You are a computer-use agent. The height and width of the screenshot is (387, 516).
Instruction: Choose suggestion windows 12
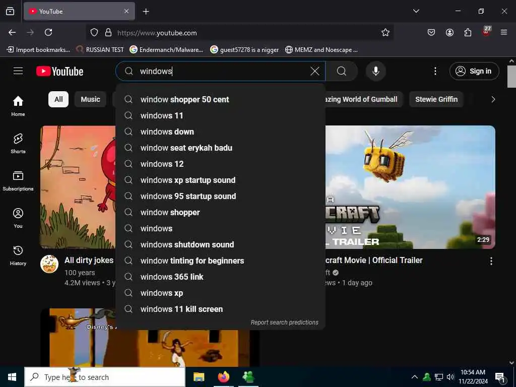coord(221,164)
